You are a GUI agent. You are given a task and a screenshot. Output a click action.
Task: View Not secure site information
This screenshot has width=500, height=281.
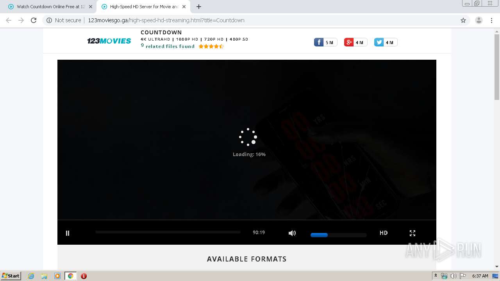coord(64,20)
